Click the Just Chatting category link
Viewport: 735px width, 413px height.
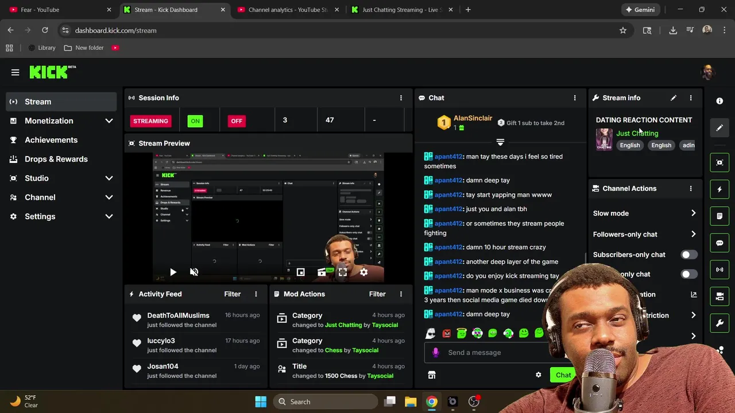point(637,133)
